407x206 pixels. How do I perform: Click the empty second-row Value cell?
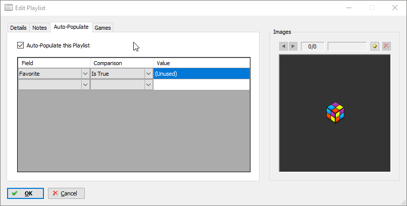[201, 85]
